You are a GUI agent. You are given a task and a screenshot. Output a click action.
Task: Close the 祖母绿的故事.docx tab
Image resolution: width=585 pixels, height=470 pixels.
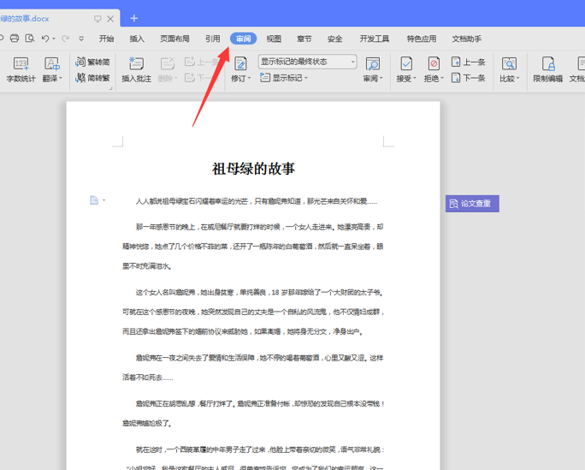(x=110, y=19)
